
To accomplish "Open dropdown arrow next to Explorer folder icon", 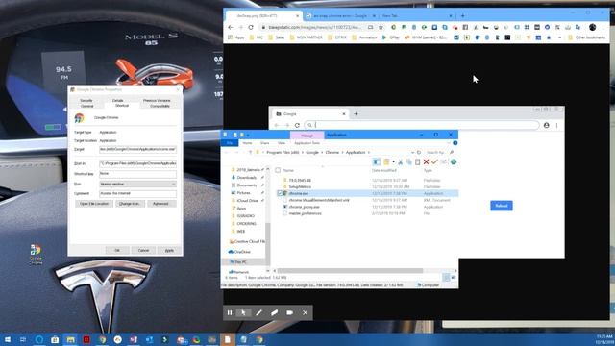I will (393, 161).
